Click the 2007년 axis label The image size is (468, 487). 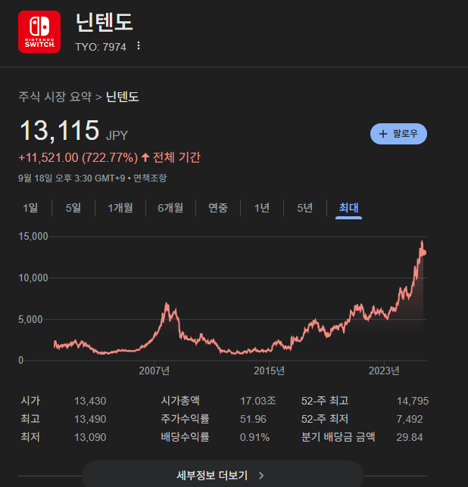click(154, 371)
